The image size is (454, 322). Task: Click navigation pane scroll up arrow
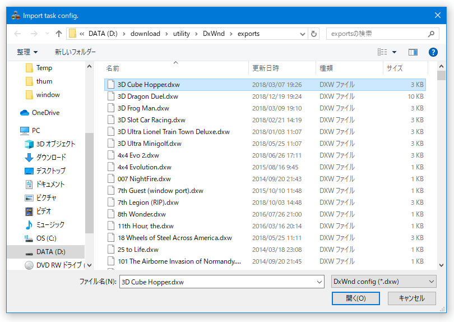[x=90, y=67]
